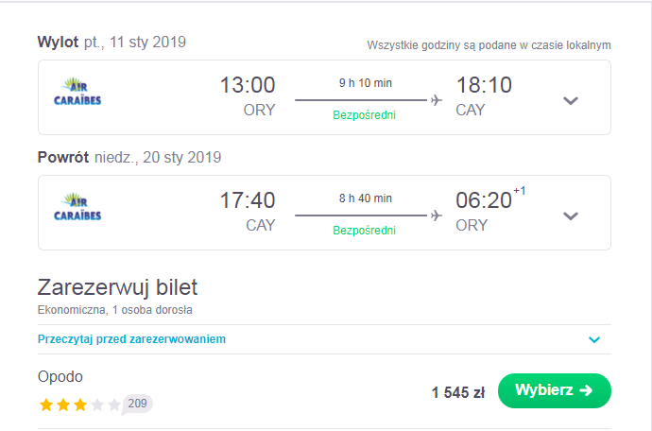Click the 06:20 ORY arrival time
Viewport: 652px width, 431px height.
484,200
